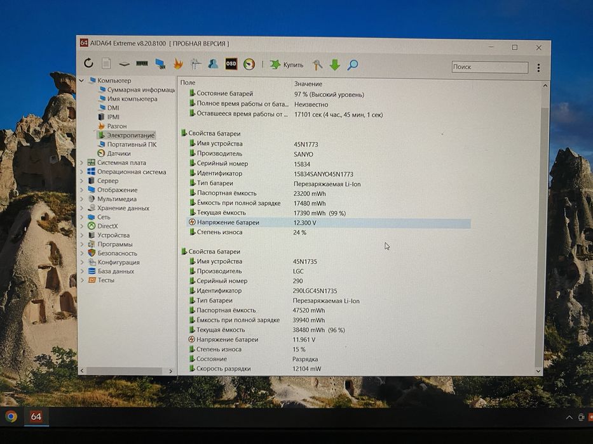Screen dimensions: 593x444
Task: Select the device name 45N1773 value
Action: pyautogui.click(x=306, y=144)
